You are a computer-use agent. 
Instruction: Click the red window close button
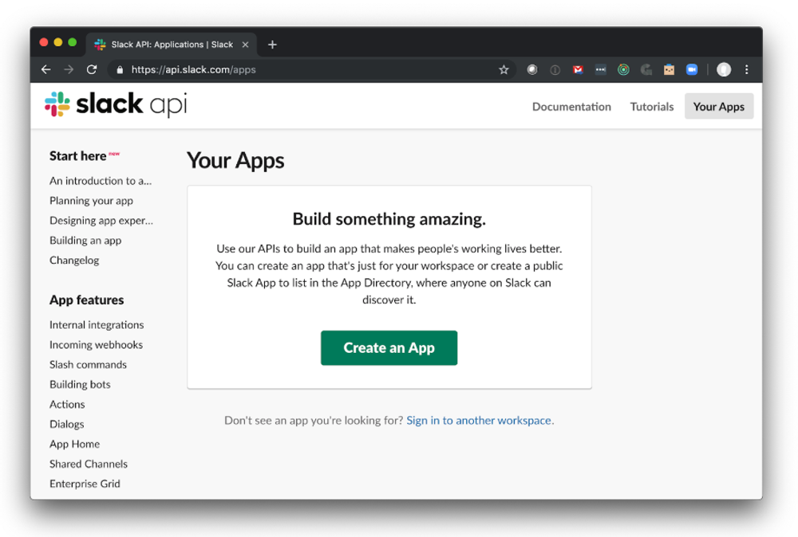pyautogui.click(x=44, y=42)
